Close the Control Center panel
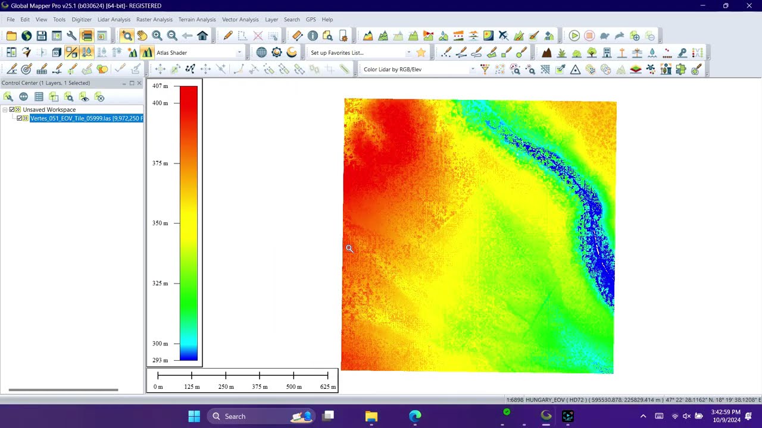Screen dimensions: 762x428 tap(139, 83)
